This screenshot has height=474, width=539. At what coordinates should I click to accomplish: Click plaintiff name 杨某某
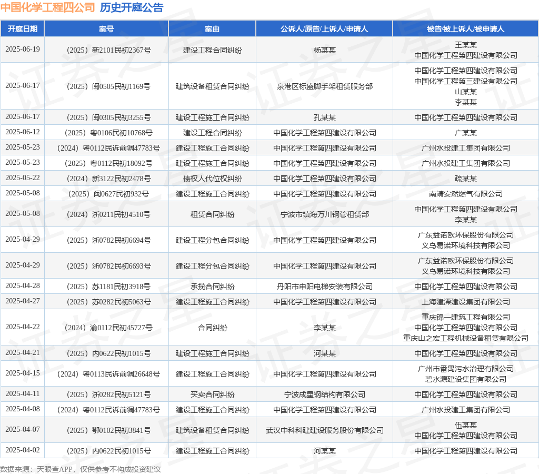324,50
